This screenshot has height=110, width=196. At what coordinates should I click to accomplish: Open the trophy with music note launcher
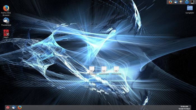[x=181, y=2]
